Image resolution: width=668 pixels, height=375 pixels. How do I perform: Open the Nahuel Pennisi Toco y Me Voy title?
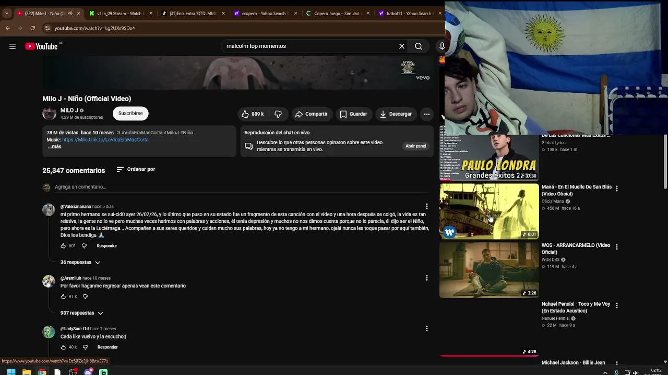(576, 307)
